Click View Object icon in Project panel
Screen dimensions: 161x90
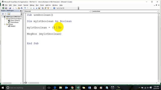click(x=6, y=14)
